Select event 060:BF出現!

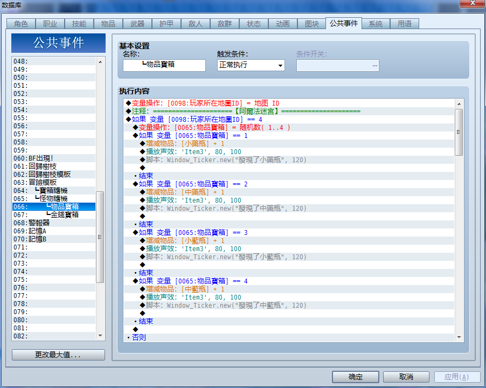tap(54, 158)
